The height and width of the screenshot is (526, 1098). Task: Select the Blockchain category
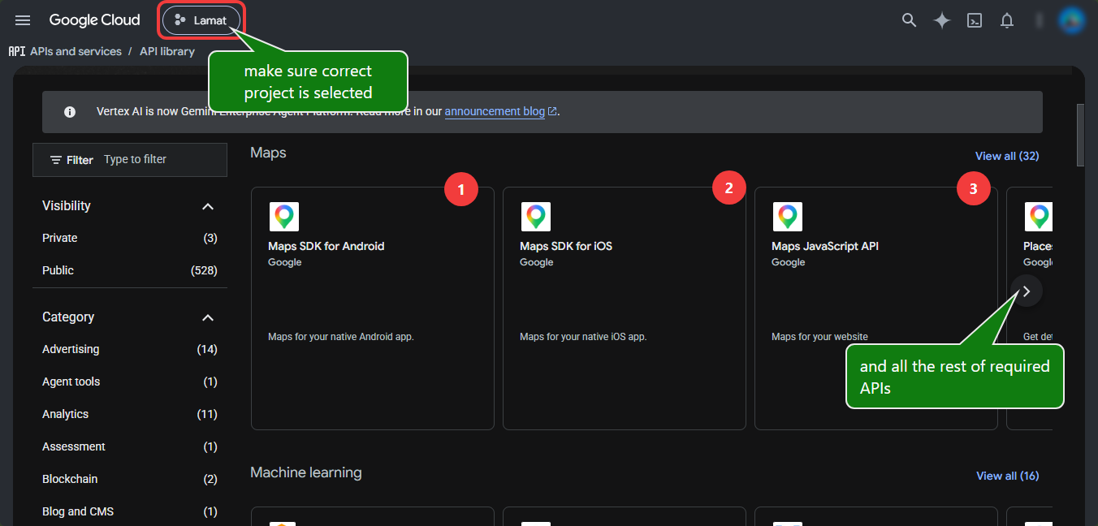tap(130, 479)
